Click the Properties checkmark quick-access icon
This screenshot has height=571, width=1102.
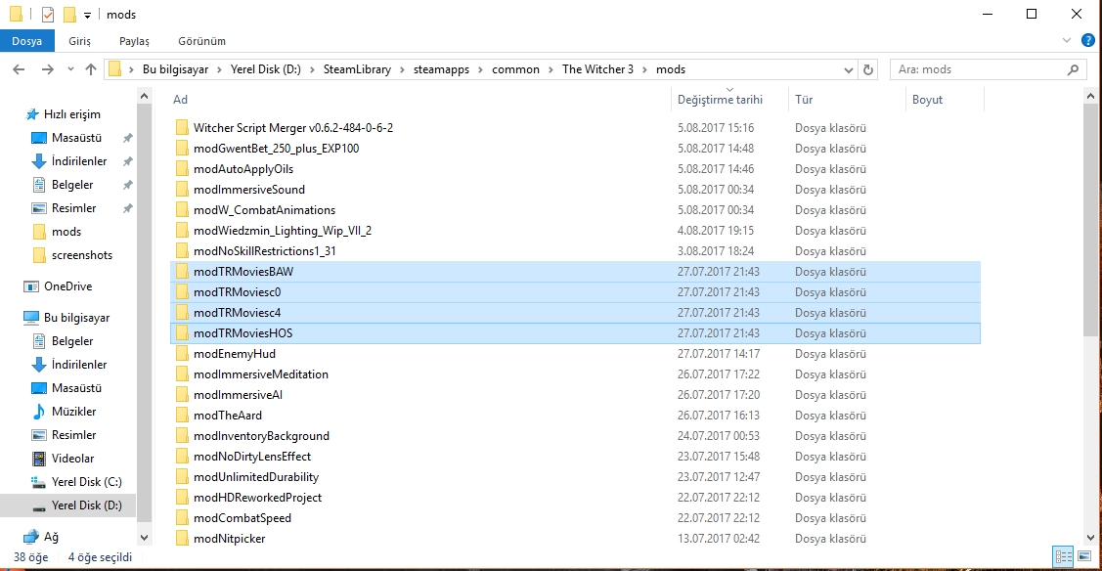[x=48, y=14]
